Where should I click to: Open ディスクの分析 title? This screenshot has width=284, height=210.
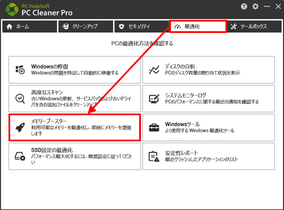[180, 66]
